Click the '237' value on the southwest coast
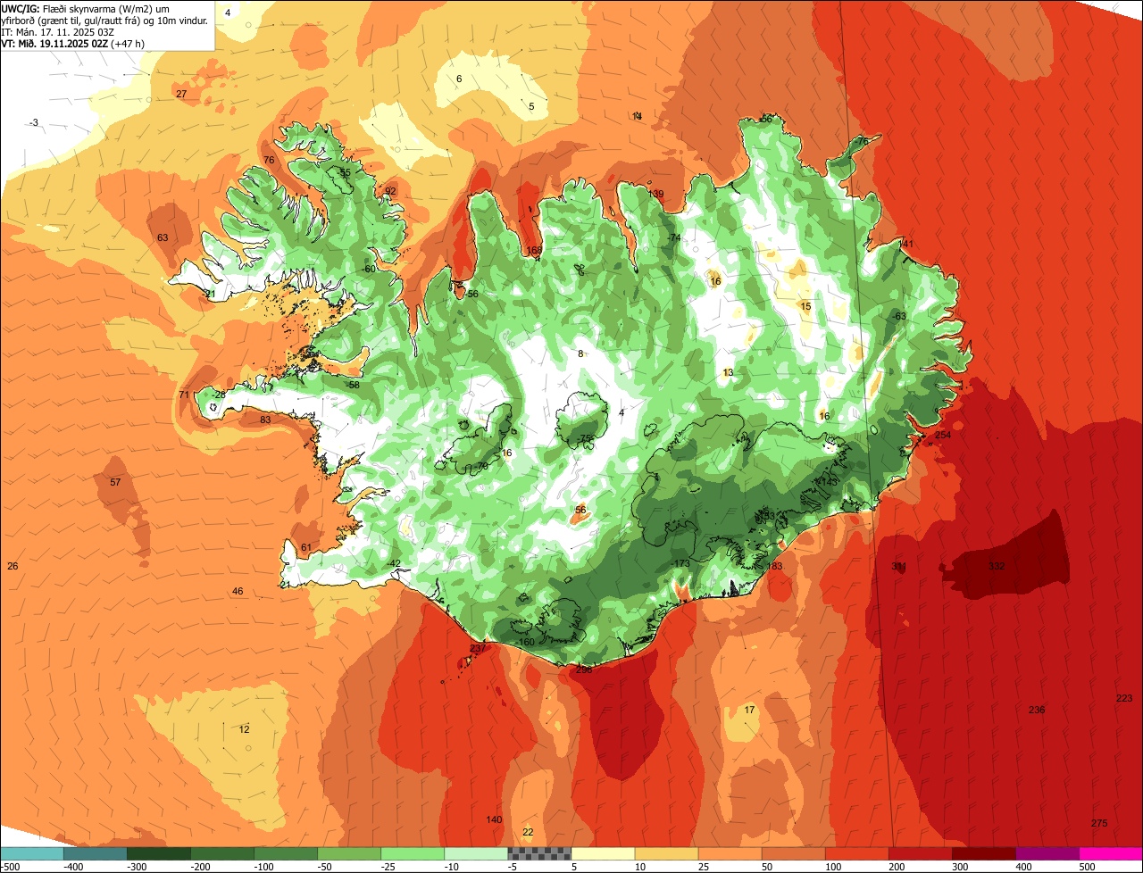 [478, 649]
